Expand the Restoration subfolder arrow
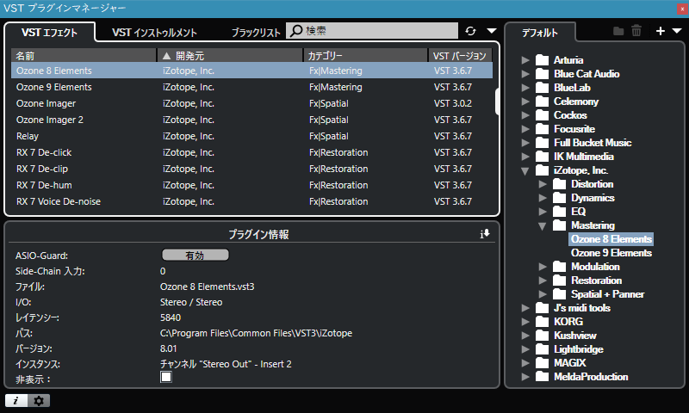The width and height of the screenshot is (689, 413). click(x=543, y=280)
